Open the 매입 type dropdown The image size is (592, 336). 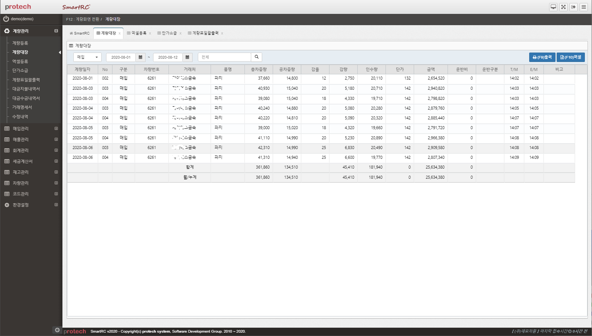(87, 57)
